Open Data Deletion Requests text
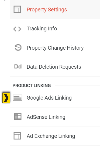100x146 pixels. (54, 67)
